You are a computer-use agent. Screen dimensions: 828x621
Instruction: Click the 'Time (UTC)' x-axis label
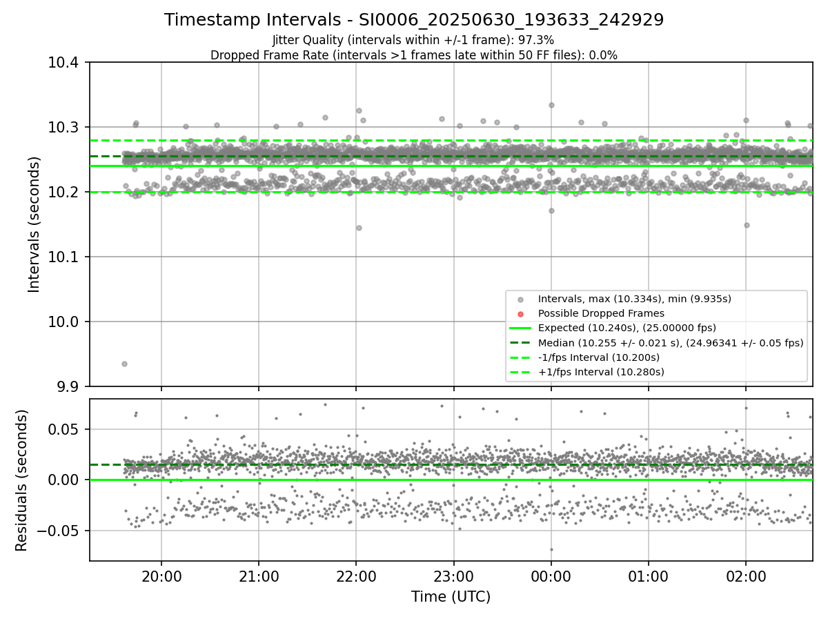451,597
